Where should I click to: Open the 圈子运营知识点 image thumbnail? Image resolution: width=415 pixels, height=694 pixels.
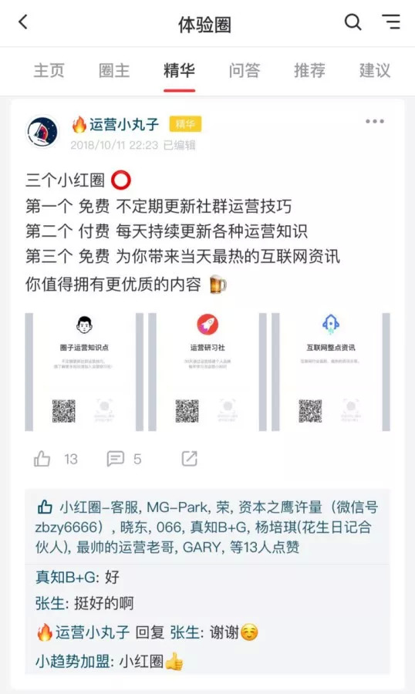point(84,372)
